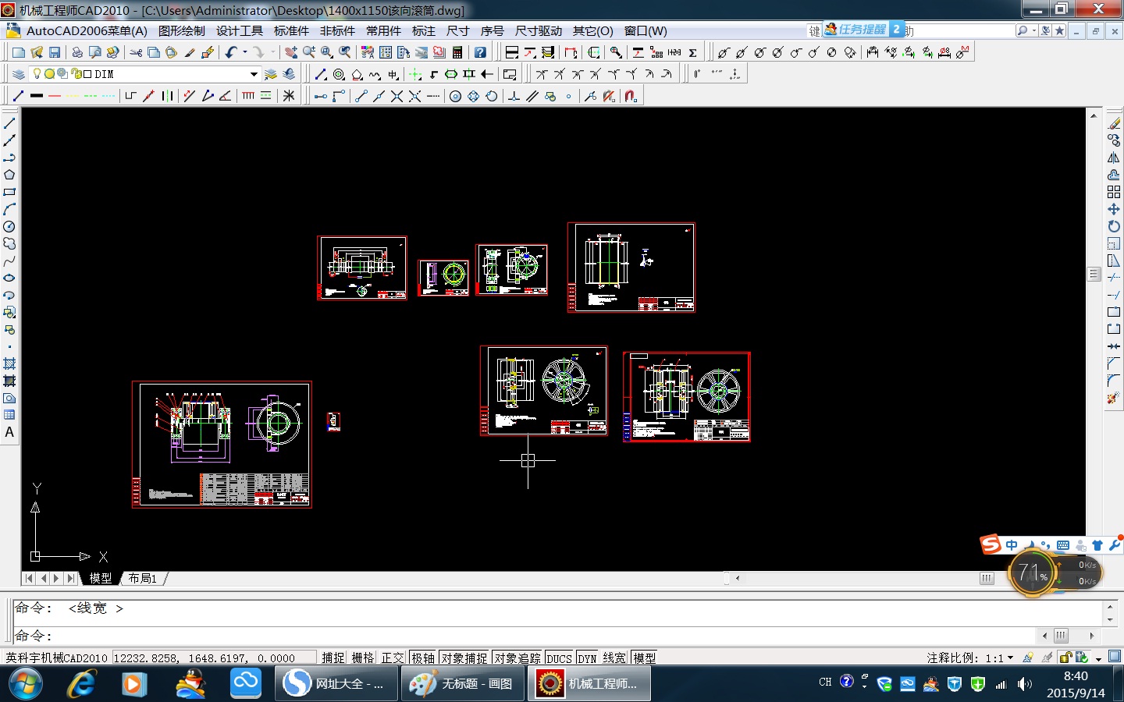Click 模型 button in status bar
This screenshot has width=1124, height=702.
click(x=645, y=658)
